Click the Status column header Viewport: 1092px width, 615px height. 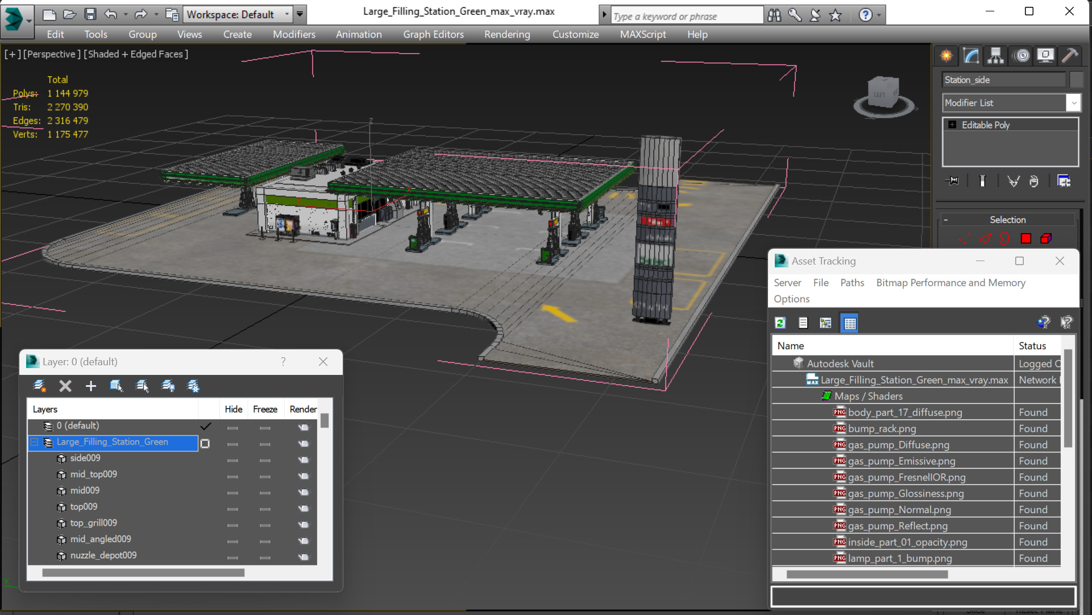pyautogui.click(x=1037, y=346)
